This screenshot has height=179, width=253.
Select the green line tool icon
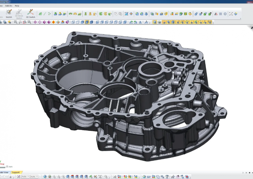click(x=45, y=14)
